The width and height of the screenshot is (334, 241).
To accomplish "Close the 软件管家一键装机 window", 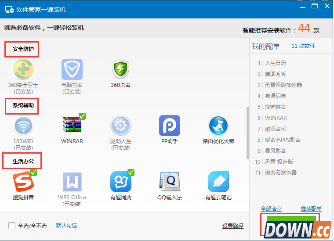I will pyautogui.click(x=327, y=6).
